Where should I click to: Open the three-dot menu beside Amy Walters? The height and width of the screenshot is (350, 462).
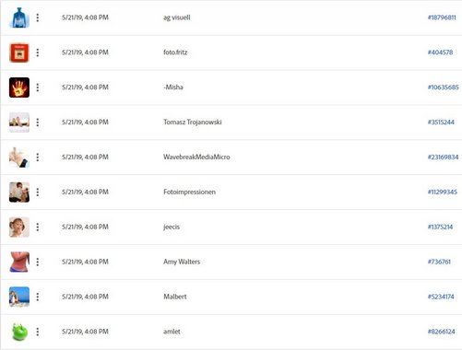point(38,262)
